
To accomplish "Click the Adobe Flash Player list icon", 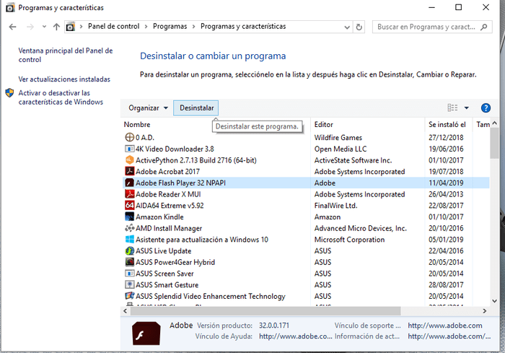I will [129, 183].
